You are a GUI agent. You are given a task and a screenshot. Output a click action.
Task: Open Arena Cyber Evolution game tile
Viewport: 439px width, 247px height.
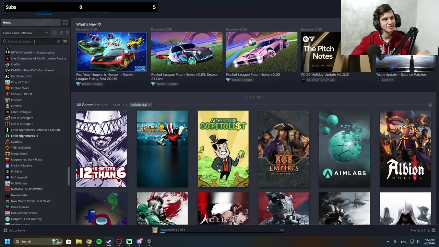pos(162,149)
